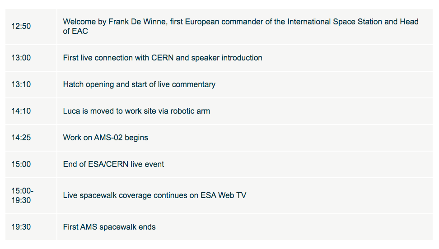The image size is (439, 249).
Task: Click the 14:10 time cell
Action: pyautogui.click(x=31, y=111)
